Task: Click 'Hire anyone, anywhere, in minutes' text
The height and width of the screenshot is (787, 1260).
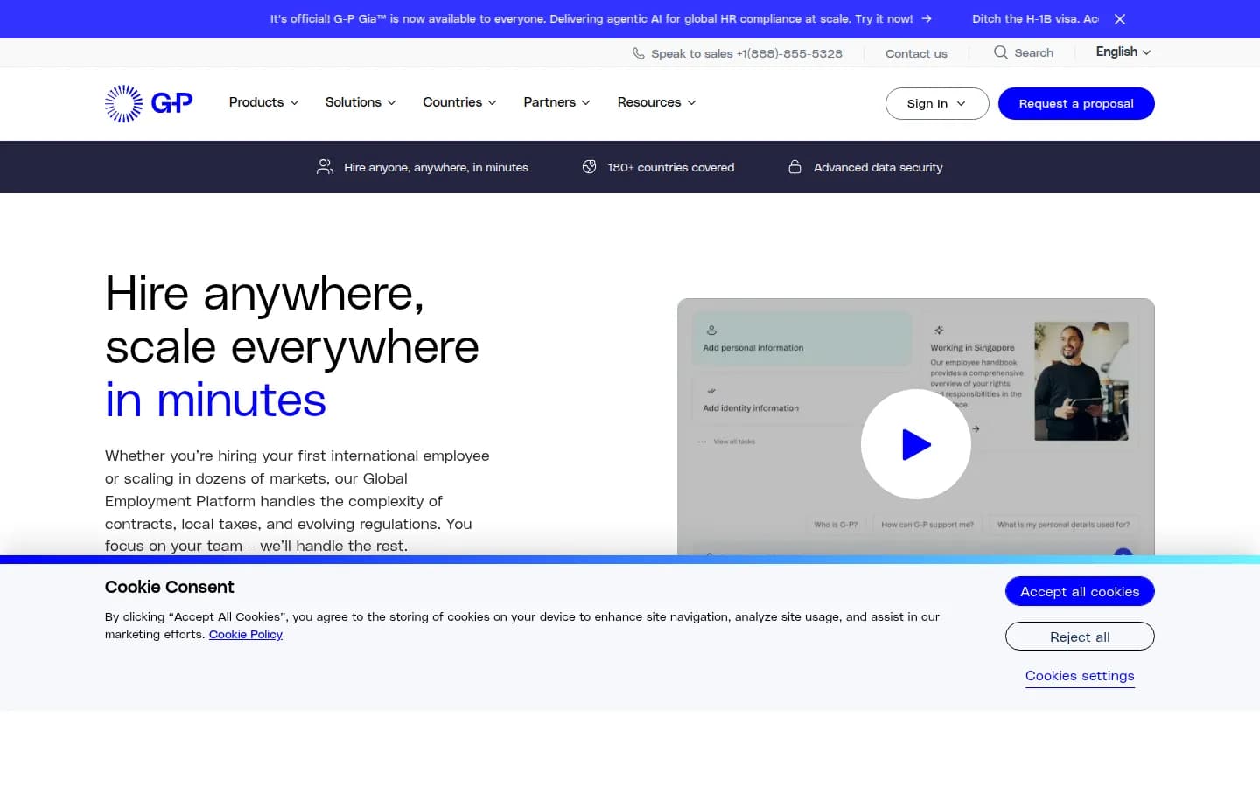Action: [436, 167]
